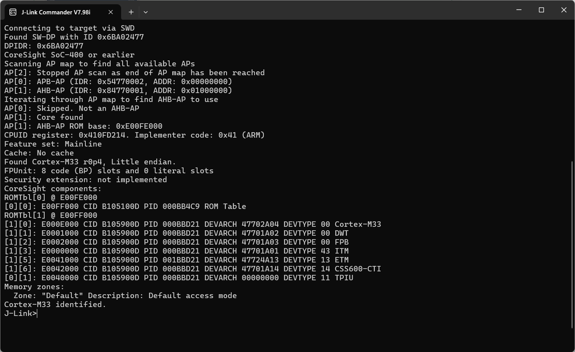Open the new tab dropdown chevron
Image resolution: width=575 pixels, height=352 pixels.
click(x=145, y=12)
